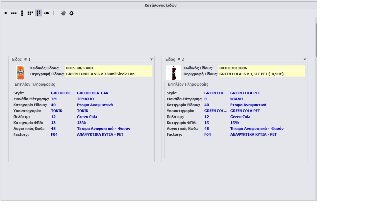Click the Μονάδα Μέτρησης label in card 1

tap(31, 99)
